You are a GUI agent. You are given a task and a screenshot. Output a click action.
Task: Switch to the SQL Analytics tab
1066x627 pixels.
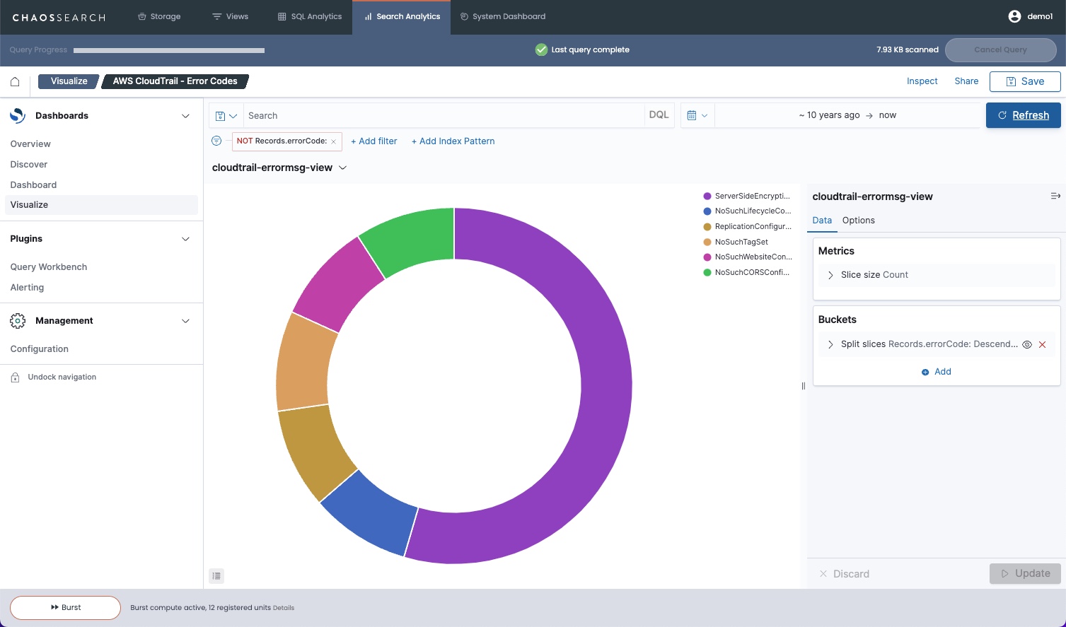310,16
